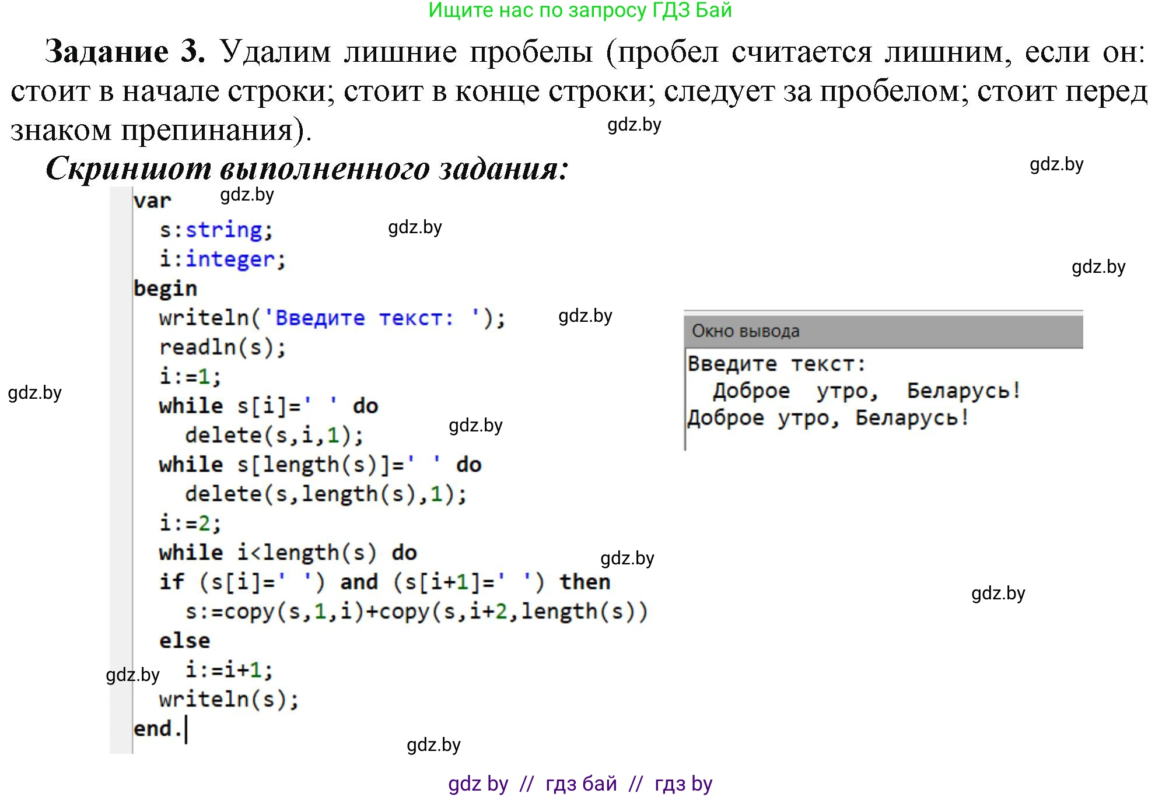Select the 'i:integer;' declaration line
1162x797 pixels.
point(222,259)
